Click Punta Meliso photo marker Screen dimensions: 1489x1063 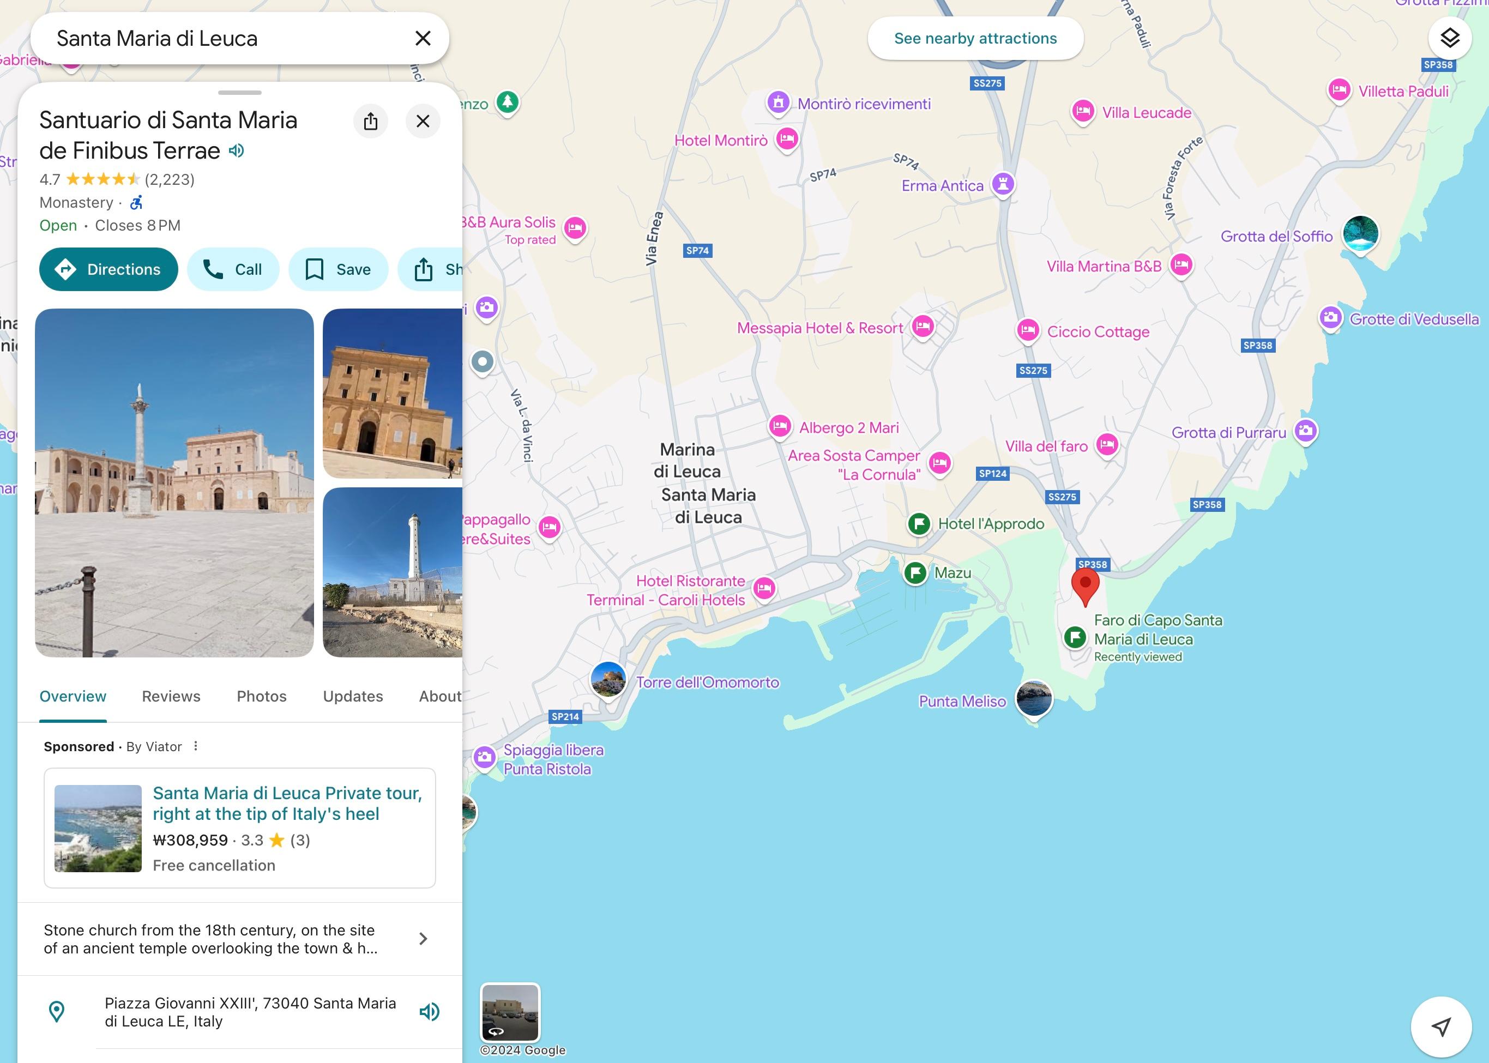(1034, 699)
